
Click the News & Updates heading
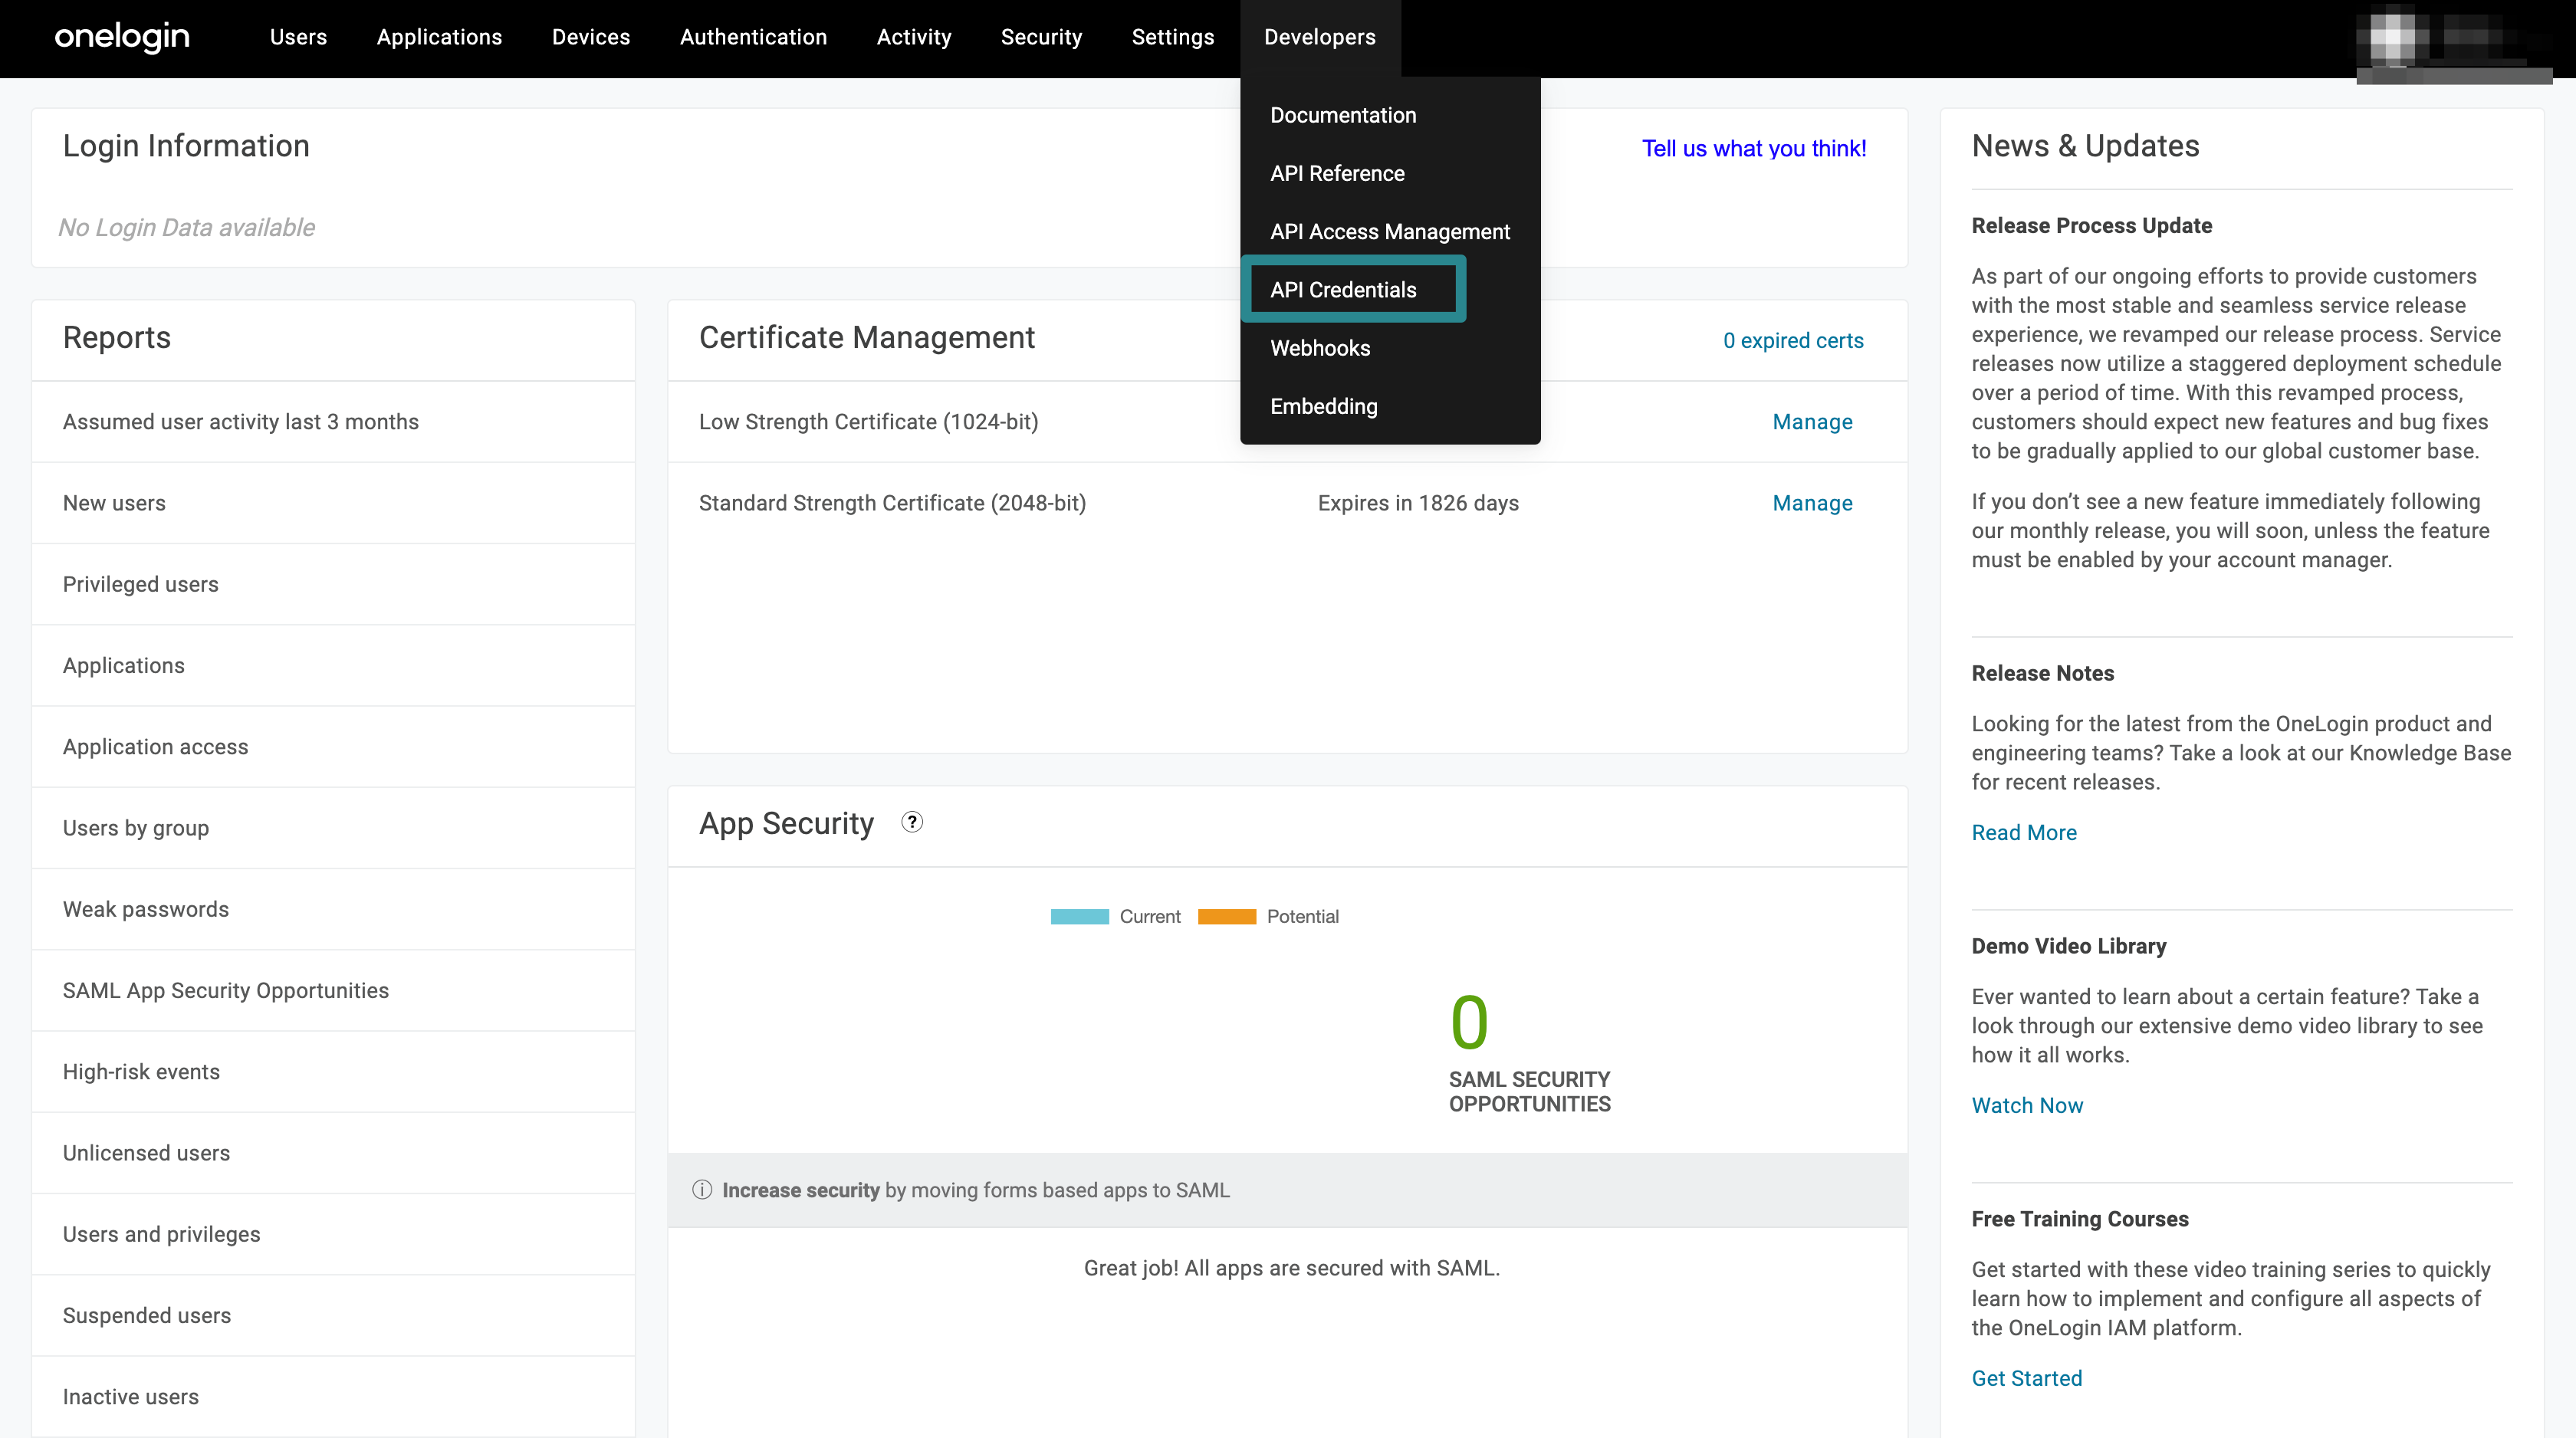click(x=2085, y=146)
